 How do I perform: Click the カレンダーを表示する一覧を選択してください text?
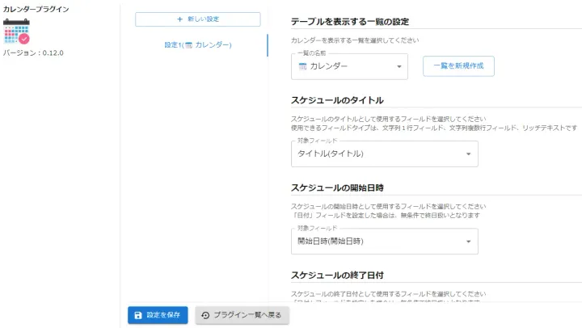tap(355, 40)
